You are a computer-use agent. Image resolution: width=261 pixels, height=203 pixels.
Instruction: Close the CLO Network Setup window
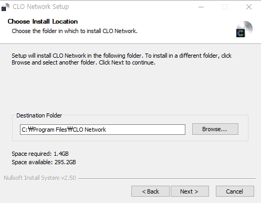pyautogui.click(x=249, y=7)
